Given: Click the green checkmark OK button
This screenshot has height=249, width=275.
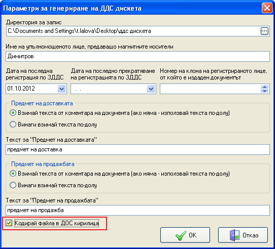Looking at the screenshot, I should [185, 235].
